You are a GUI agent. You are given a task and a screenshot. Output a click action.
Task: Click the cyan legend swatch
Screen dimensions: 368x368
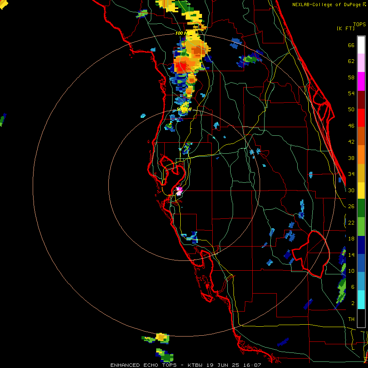pos(361,300)
